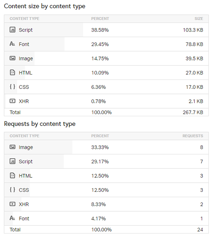The height and width of the screenshot is (236, 212).
Task: Click the JS Script icon in requests table
Action: point(12,161)
